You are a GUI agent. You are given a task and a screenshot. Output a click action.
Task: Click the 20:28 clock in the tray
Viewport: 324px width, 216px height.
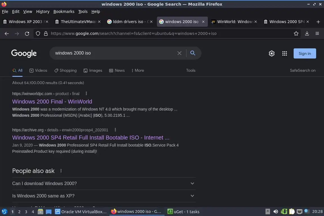tap(317, 212)
